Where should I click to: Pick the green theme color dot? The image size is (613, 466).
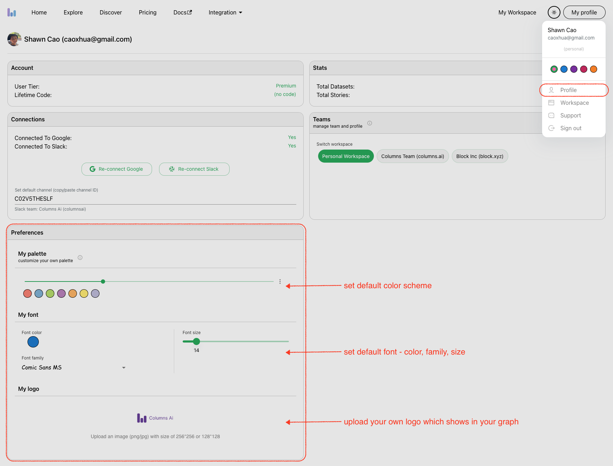[554, 69]
